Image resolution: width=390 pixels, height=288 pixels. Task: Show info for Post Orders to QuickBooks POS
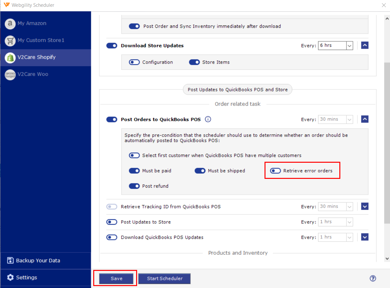coord(208,119)
